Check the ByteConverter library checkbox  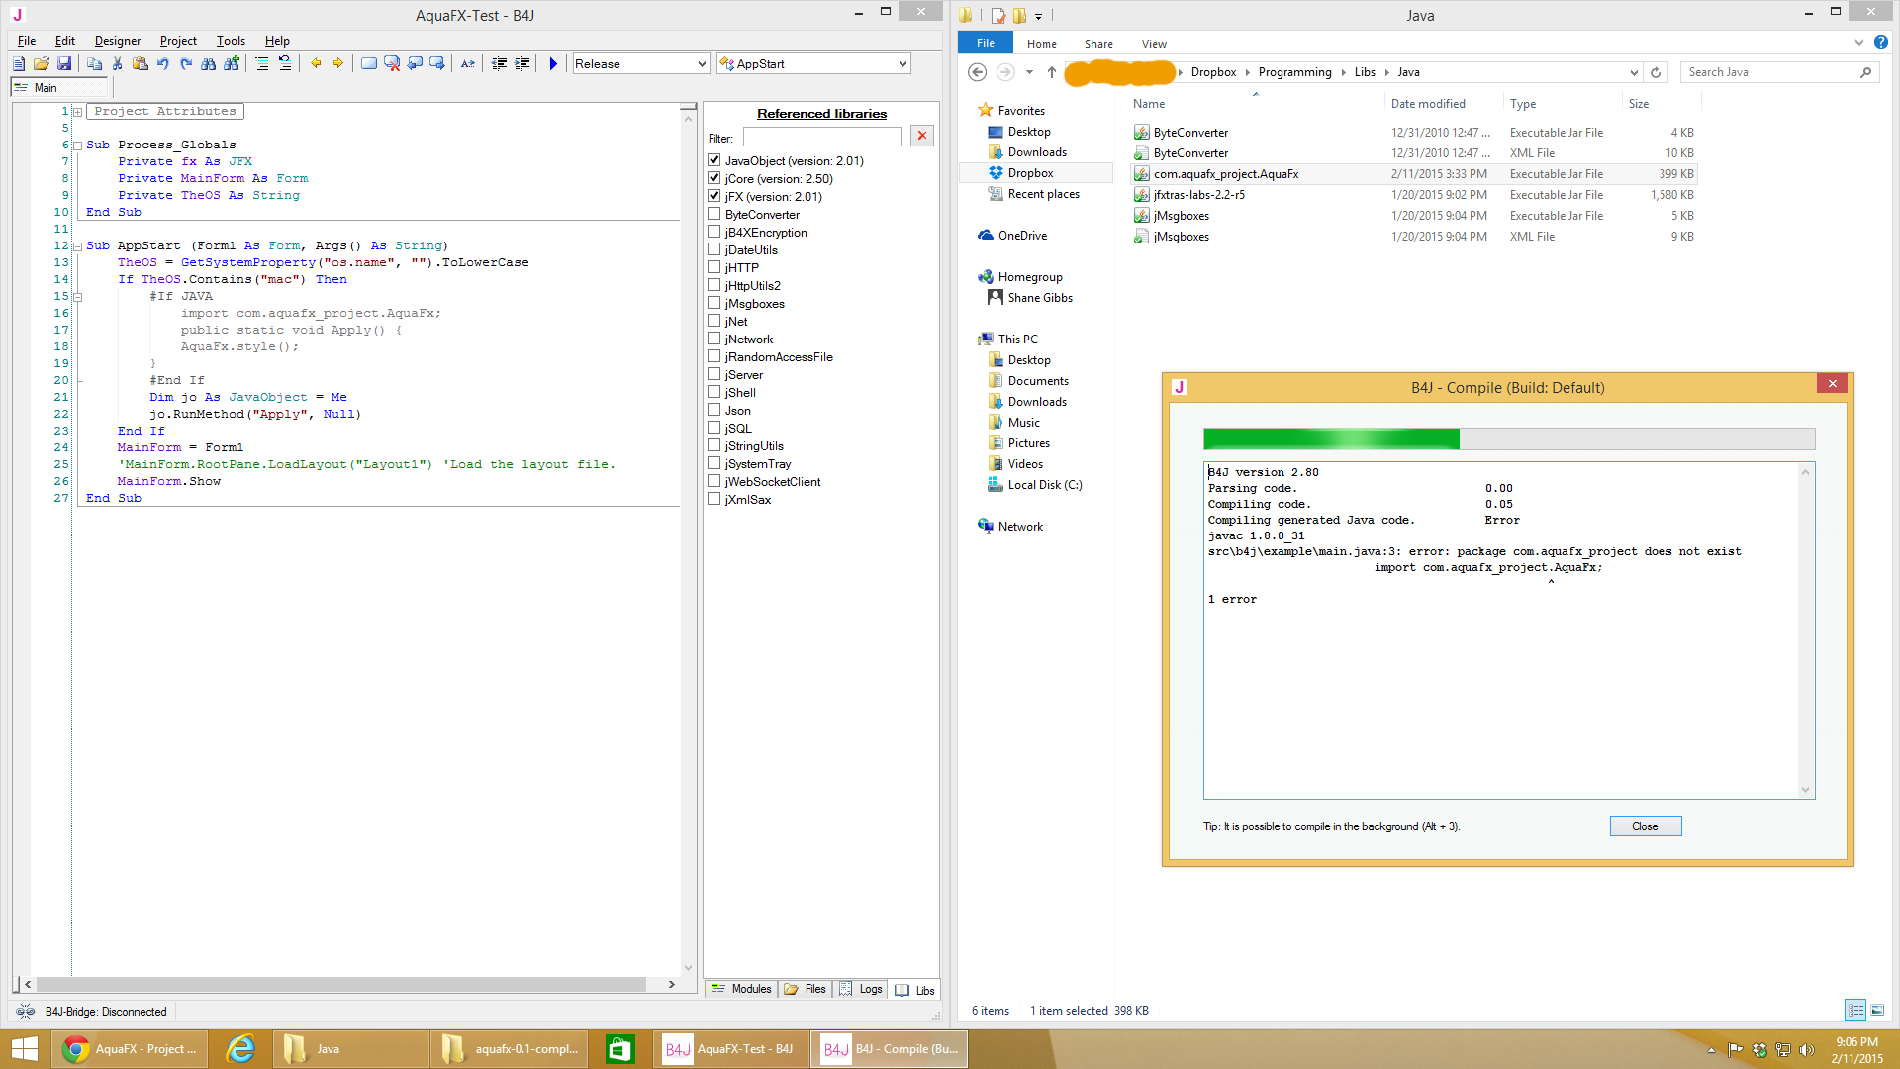714,214
